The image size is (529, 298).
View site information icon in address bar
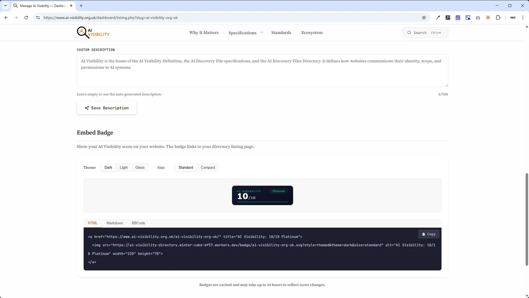pyautogui.click(x=38, y=18)
